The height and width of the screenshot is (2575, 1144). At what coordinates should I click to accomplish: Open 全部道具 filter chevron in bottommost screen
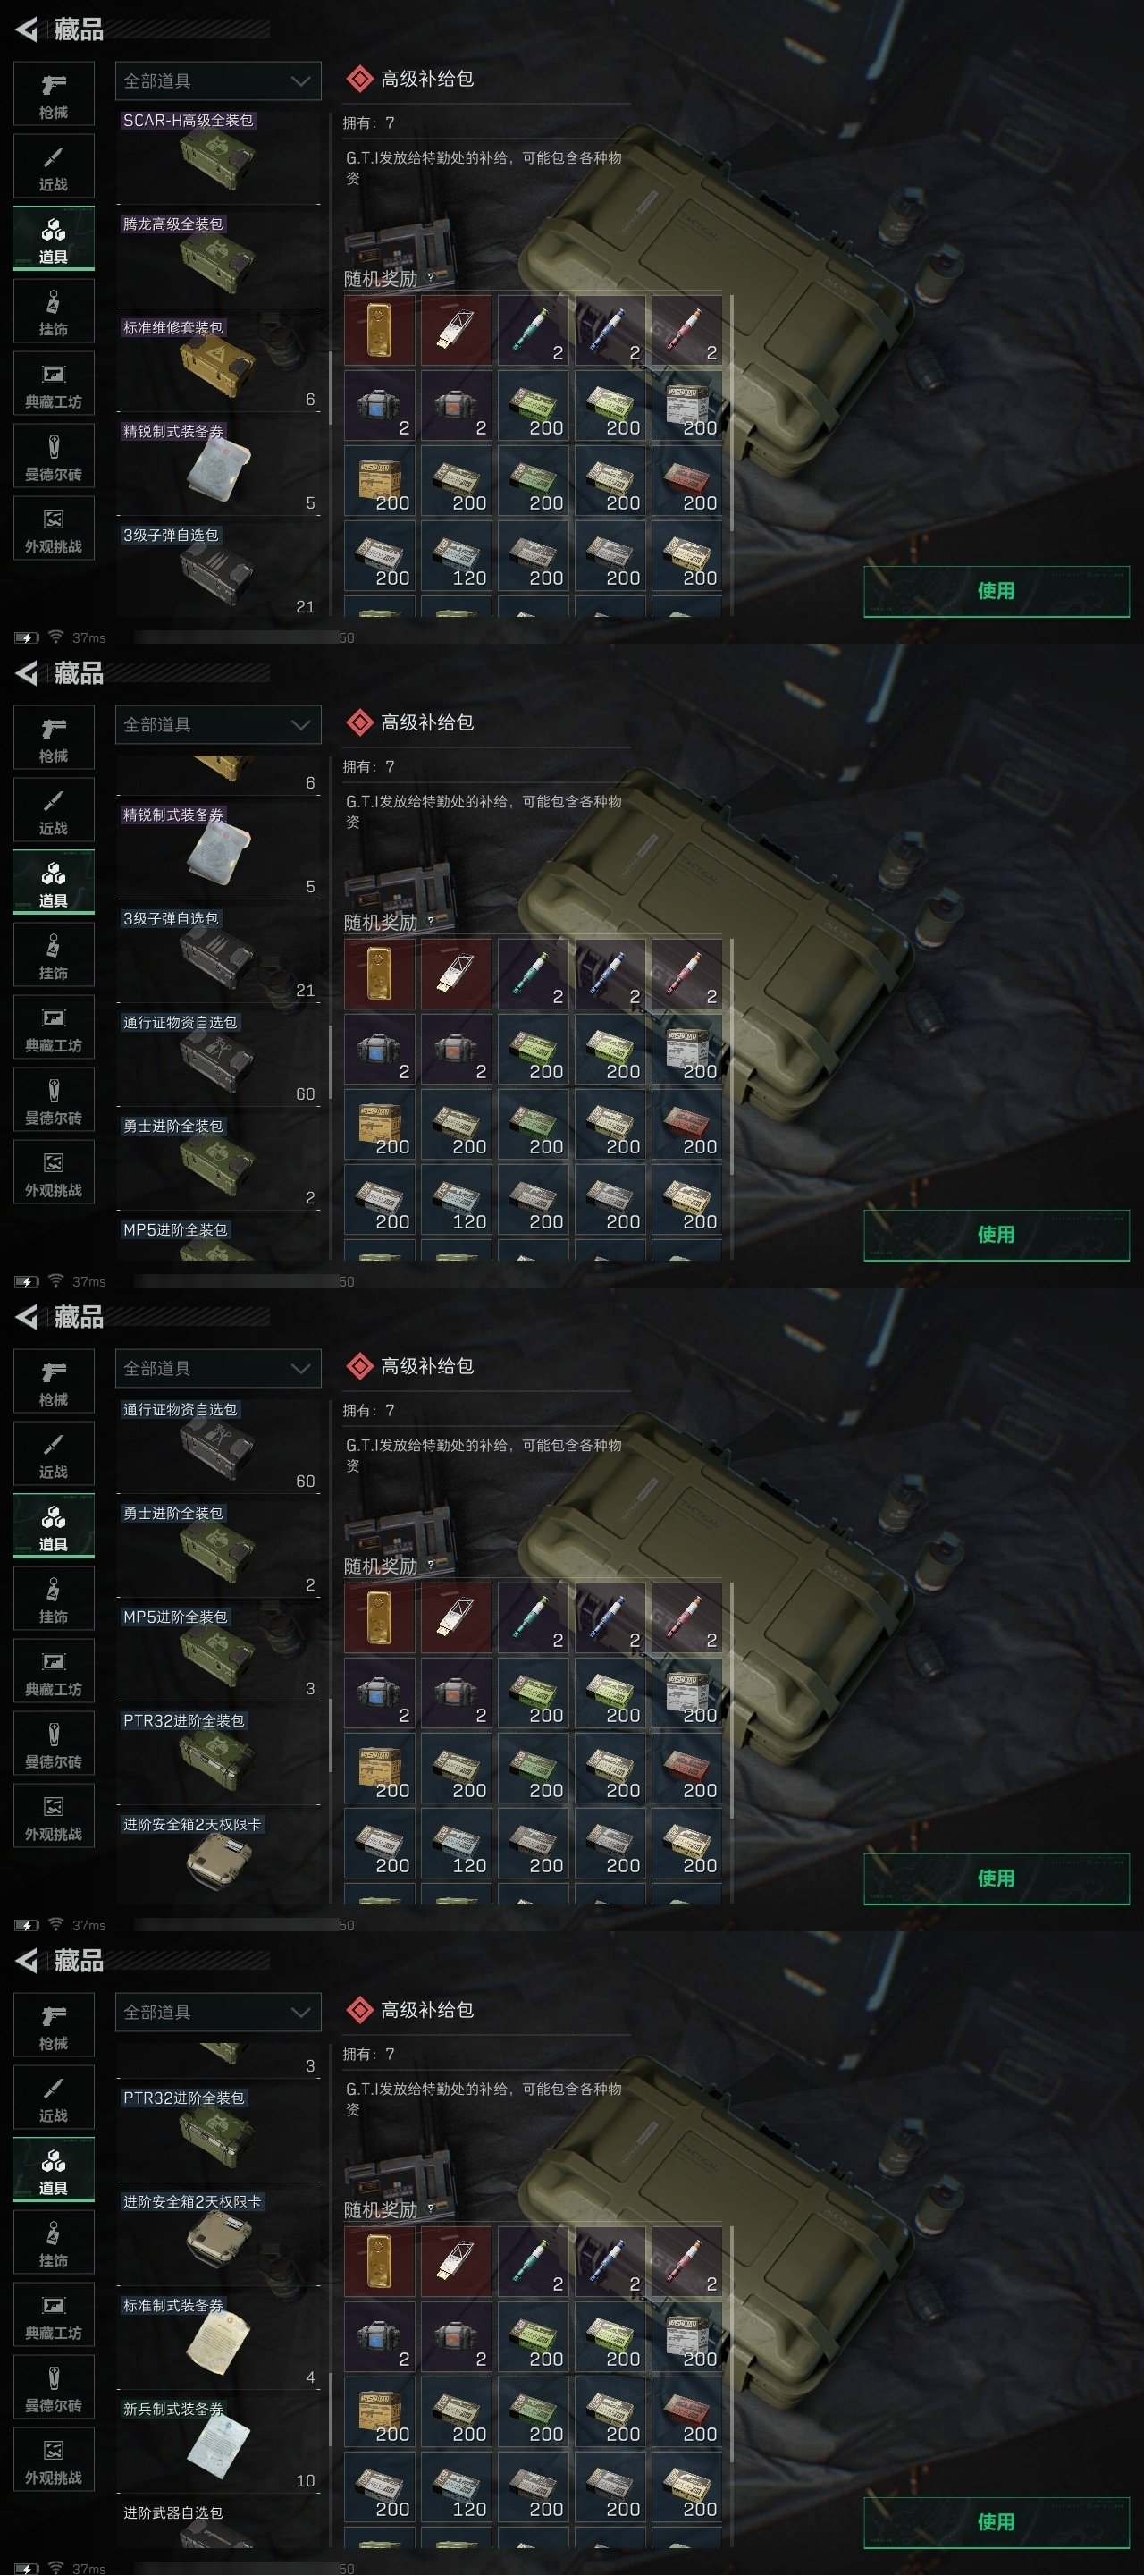(300, 2013)
